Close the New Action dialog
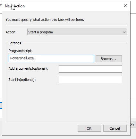This screenshot has width=136, height=139. [x=125, y=6]
